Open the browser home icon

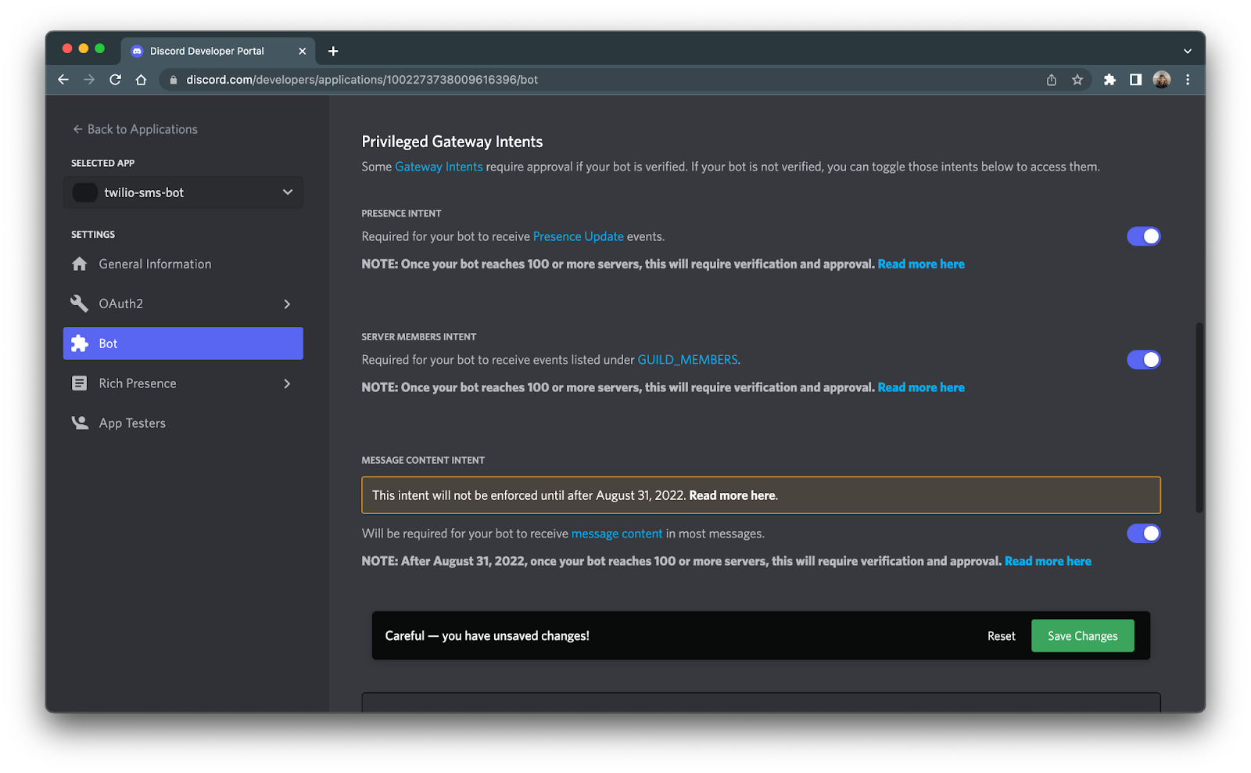click(141, 80)
